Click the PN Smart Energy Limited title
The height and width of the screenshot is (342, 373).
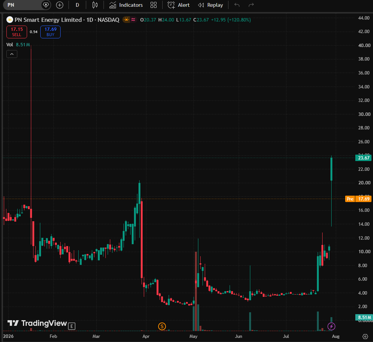click(x=48, y=20)
